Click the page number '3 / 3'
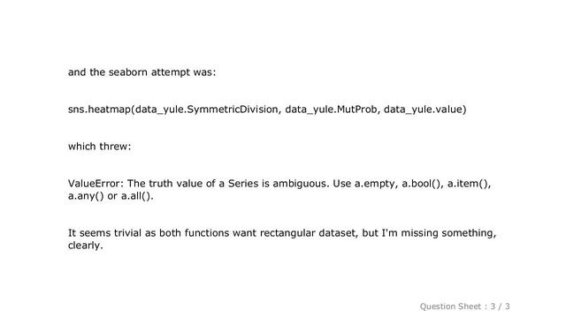The width and height of the screenshot is (566, 318). [x=500, y=307]
